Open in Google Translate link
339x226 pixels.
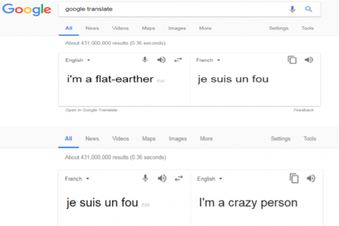point(91,110)
